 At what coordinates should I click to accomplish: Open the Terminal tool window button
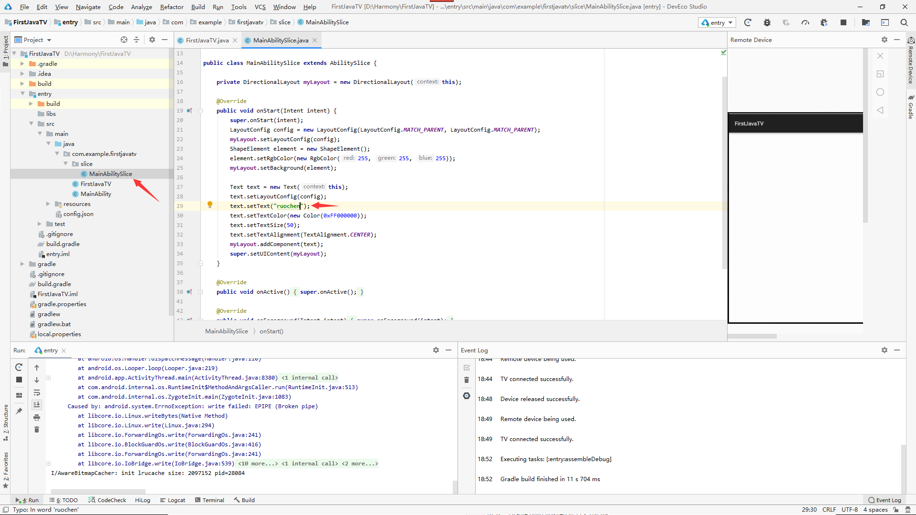click(209, 500)
